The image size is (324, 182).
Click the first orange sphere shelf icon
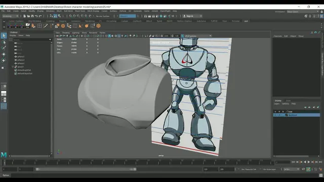tap(63, 26)
